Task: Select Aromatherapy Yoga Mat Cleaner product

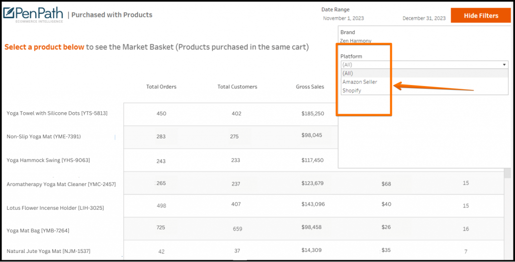Action: [x=61, y=184]
